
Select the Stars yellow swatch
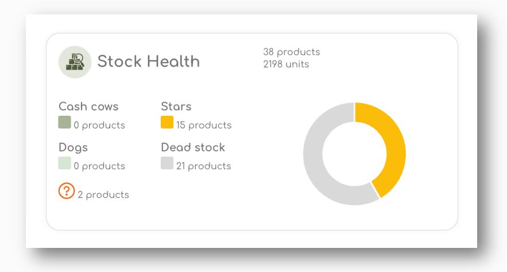click(x=167, y=122)
